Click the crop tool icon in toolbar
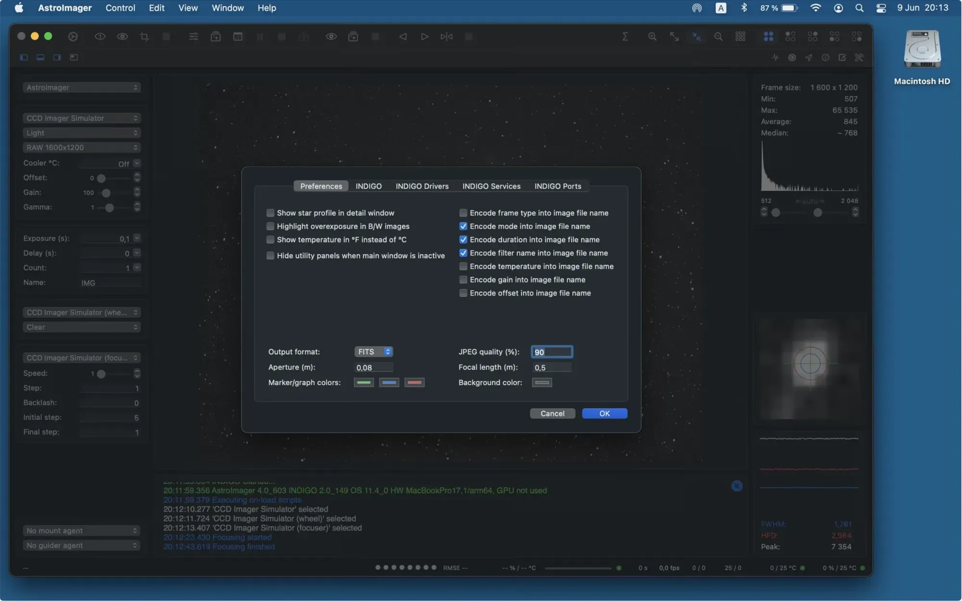The height and width of the screenshot is (601, 962). [144, 37]
